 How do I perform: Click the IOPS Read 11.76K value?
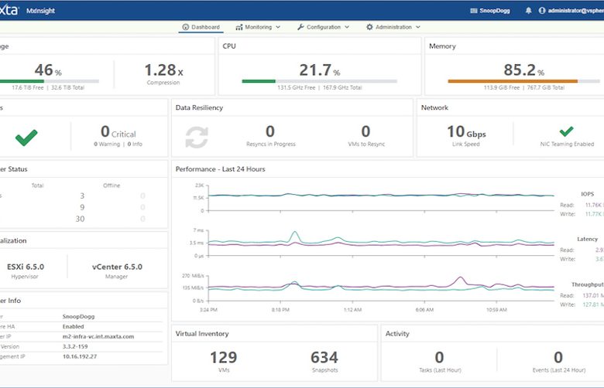click(593, 205)
